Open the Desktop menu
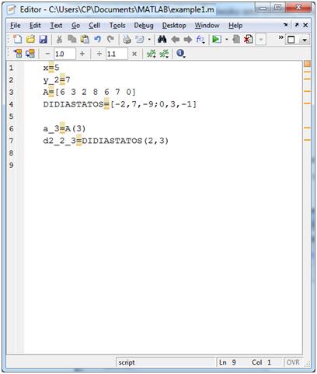317x374 pixels. (x=174, y=26)
